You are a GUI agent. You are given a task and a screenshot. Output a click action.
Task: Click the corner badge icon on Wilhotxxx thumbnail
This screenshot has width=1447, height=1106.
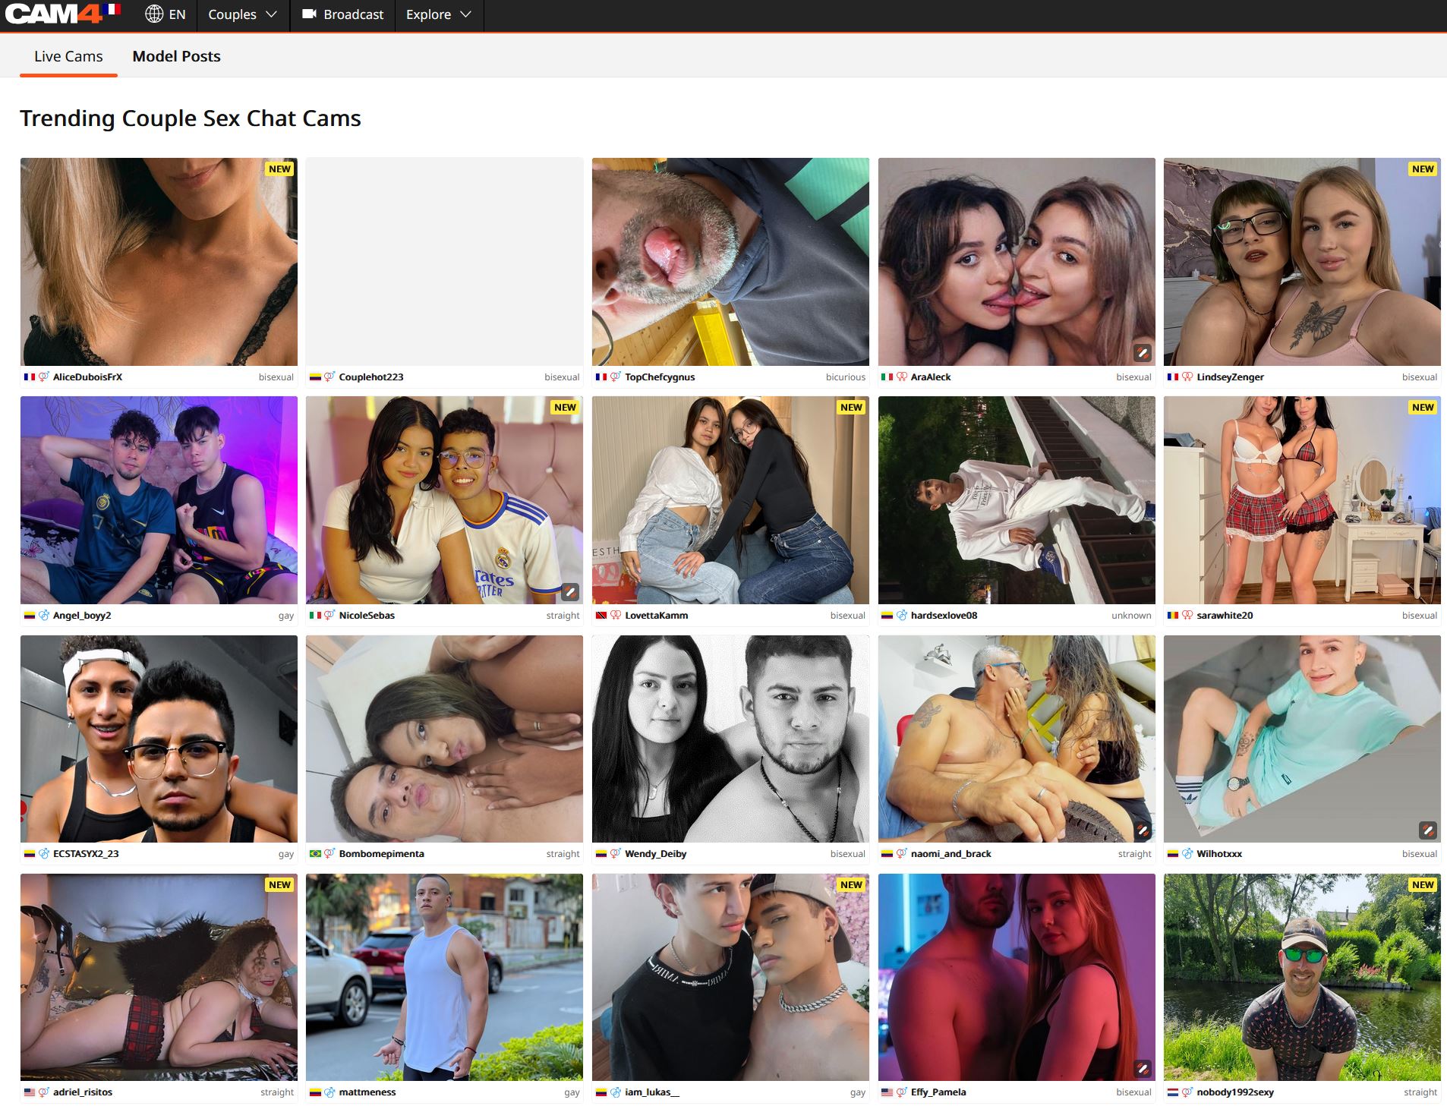(x=1428, y=830)
